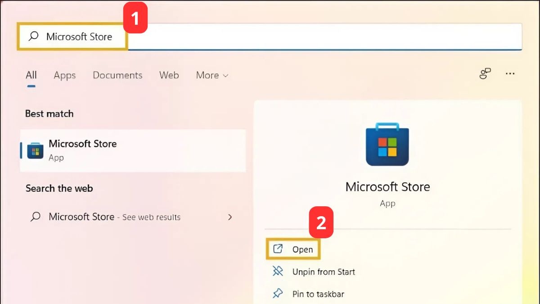Click the Microsoft Store search input field

[x=270, y=36]
